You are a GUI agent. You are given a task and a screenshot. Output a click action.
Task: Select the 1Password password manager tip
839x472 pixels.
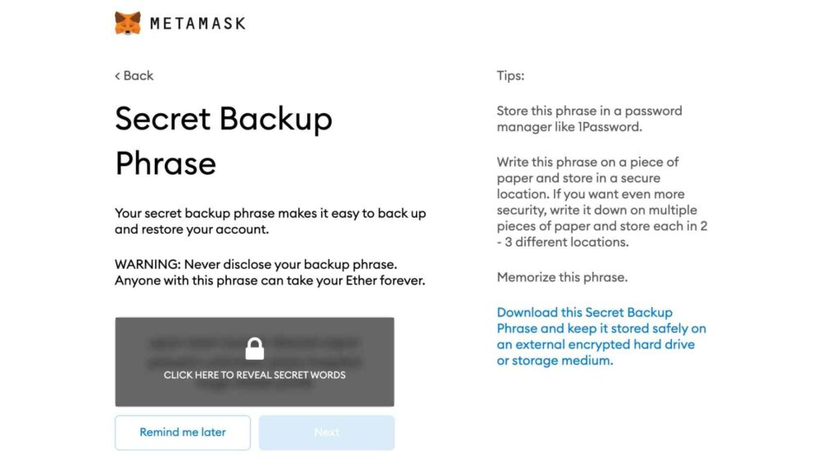(x=590, y=119)
